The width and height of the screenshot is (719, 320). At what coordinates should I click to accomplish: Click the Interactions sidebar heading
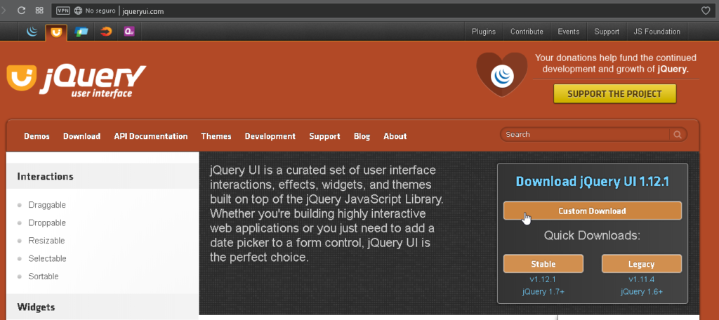tap(45, 177)
